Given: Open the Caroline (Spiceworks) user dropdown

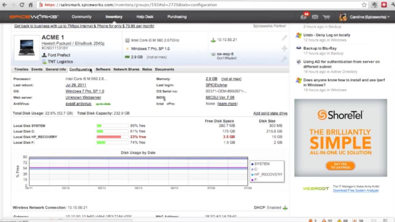Looking at the screenshot, I should pyautogui.click(x=369, y=17).
